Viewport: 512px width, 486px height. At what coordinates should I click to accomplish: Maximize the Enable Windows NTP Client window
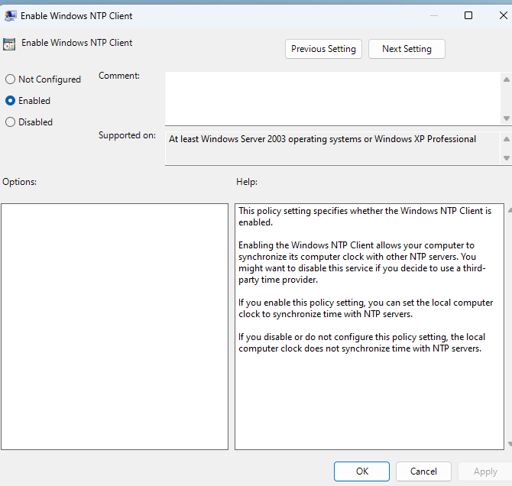pyautogui.click(x=468, y=15)
